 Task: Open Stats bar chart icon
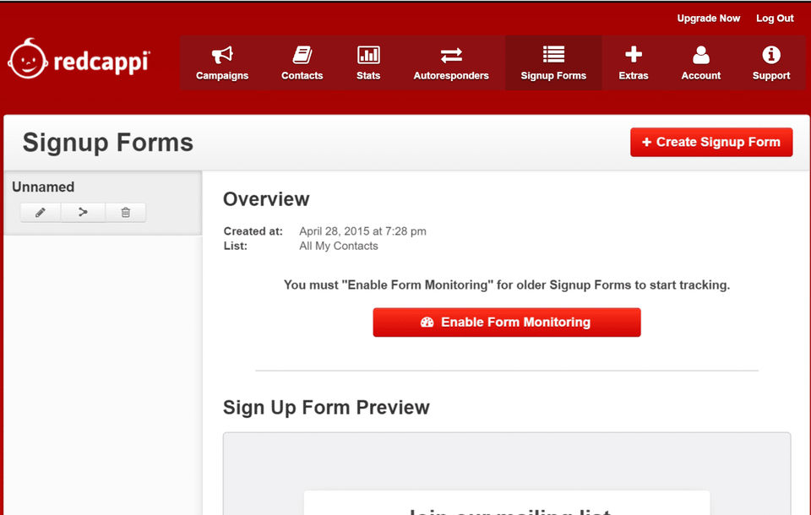pyautogui.click(x=368, y=54)
